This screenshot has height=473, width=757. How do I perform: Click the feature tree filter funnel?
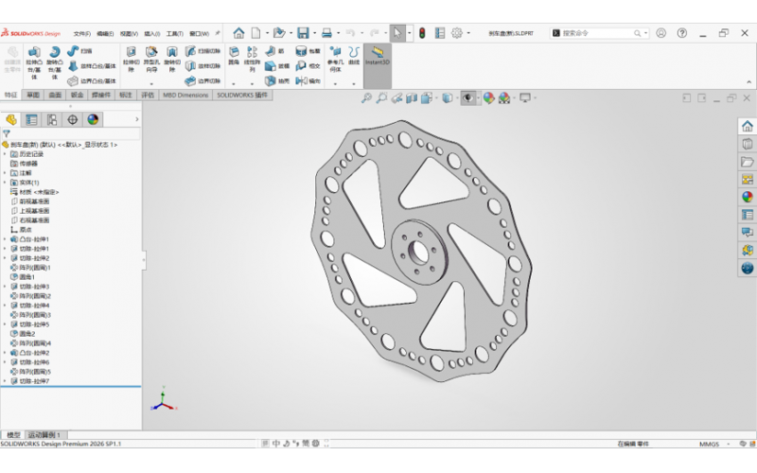(7, 133)
